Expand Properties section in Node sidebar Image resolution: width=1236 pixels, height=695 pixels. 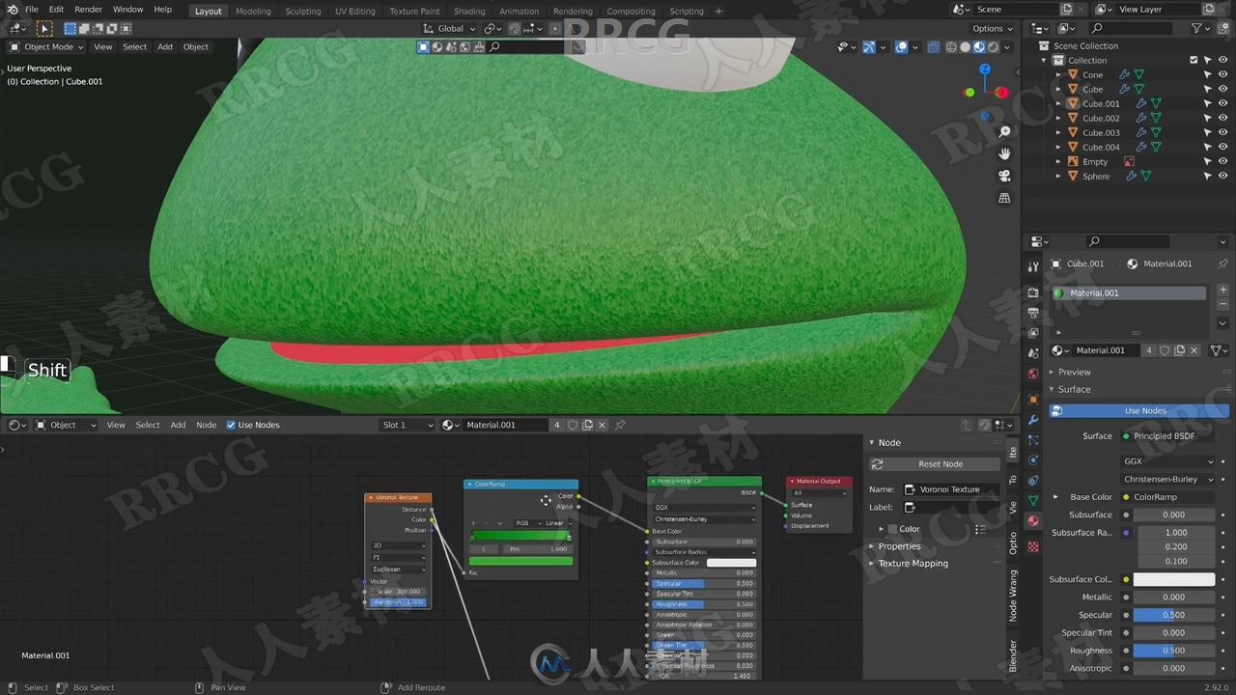click(x=899, y=546)
